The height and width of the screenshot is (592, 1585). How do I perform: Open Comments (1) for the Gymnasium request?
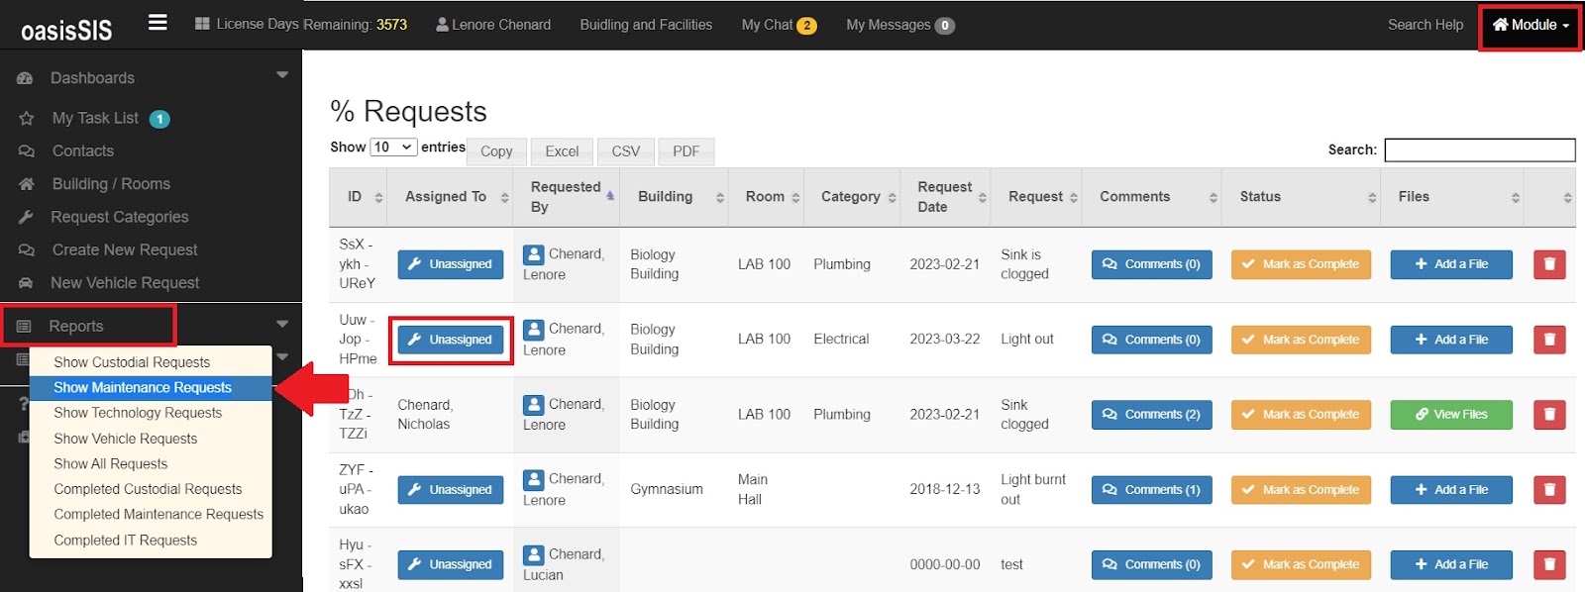1152,490
